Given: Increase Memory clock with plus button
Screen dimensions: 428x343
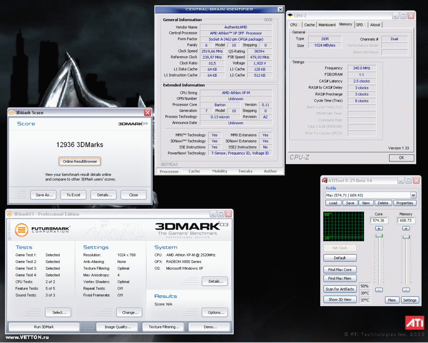Looking at the screenshot, I should tap(406, 228).
